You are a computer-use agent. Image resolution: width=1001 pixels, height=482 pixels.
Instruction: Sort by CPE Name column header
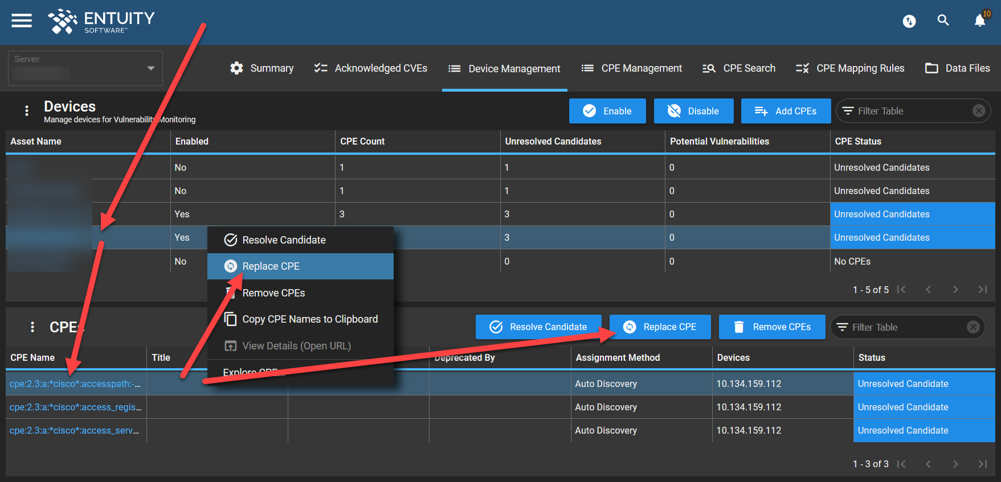76,357
